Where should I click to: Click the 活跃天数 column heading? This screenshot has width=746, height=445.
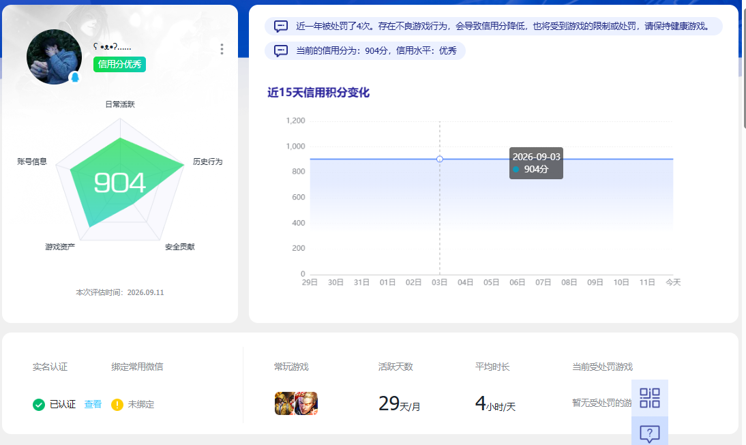click(396, 367)
